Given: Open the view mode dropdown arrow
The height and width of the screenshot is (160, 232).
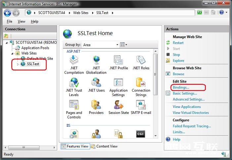Looking at the screenshot, I should [x=126, y=45].
